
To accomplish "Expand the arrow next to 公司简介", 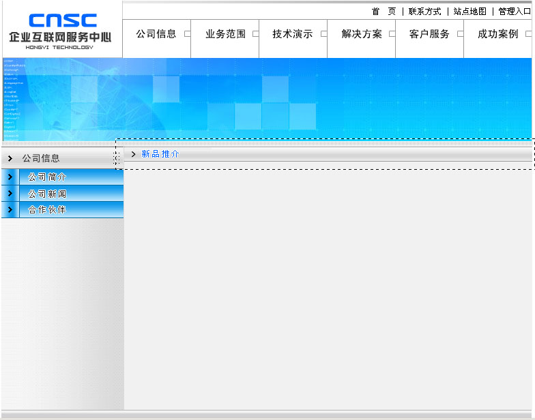I will pos(10,177).
